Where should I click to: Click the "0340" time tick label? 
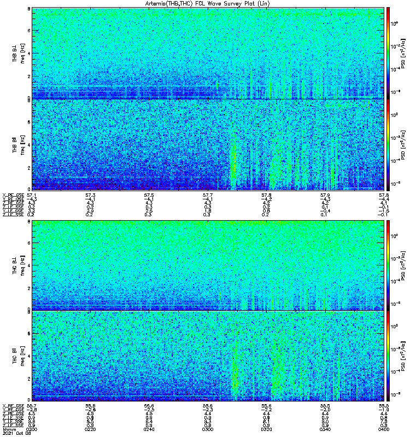(x=325, y=429)
